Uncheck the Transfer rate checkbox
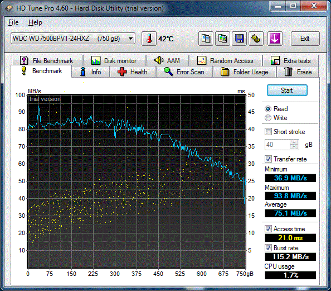Image resolution: width=331 pixels, height=291 pixels. [268, 159]
